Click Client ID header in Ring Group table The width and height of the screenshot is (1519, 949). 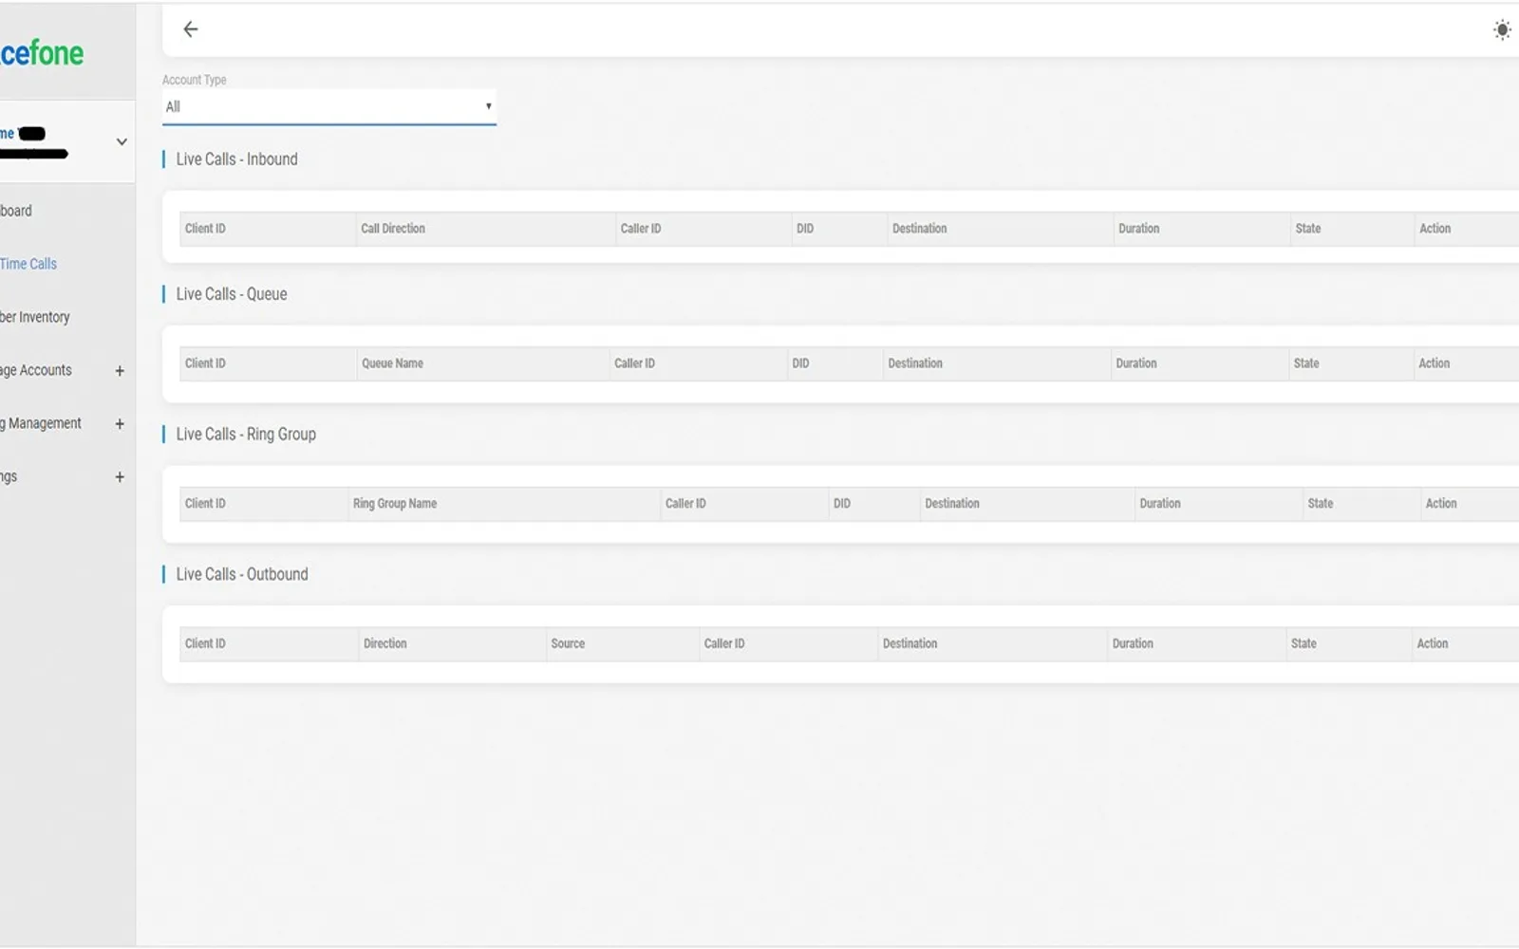(205, 504)
